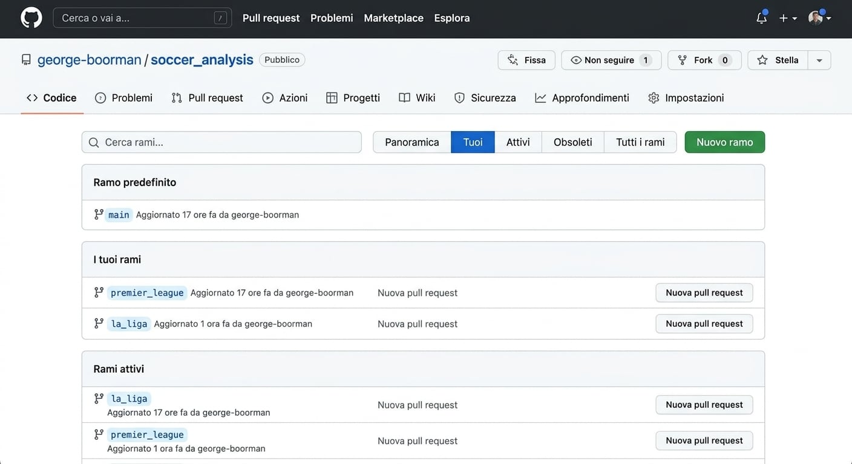Click the Pubblico visibility badge
Viewport: 852px width, 464px height.
(x=282, y=60)
